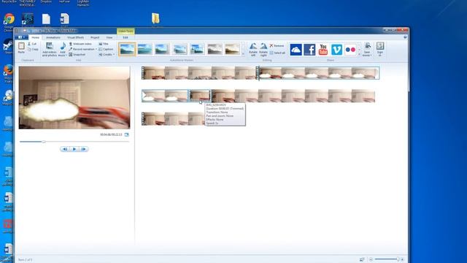Viewport: 467px width, 263px height.
Task: Click the preview seek slider handle
Action: 44,142
